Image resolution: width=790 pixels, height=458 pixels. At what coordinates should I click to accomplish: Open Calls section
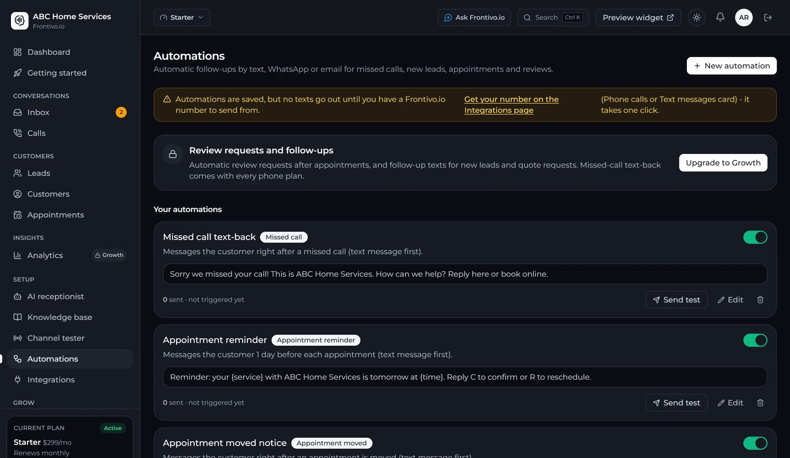[x=70, y=133]
